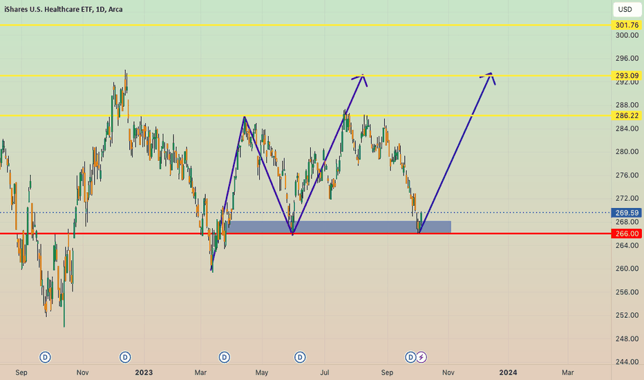
Task: Click the Jul label on time axis
Action: (x=325, y=372)
